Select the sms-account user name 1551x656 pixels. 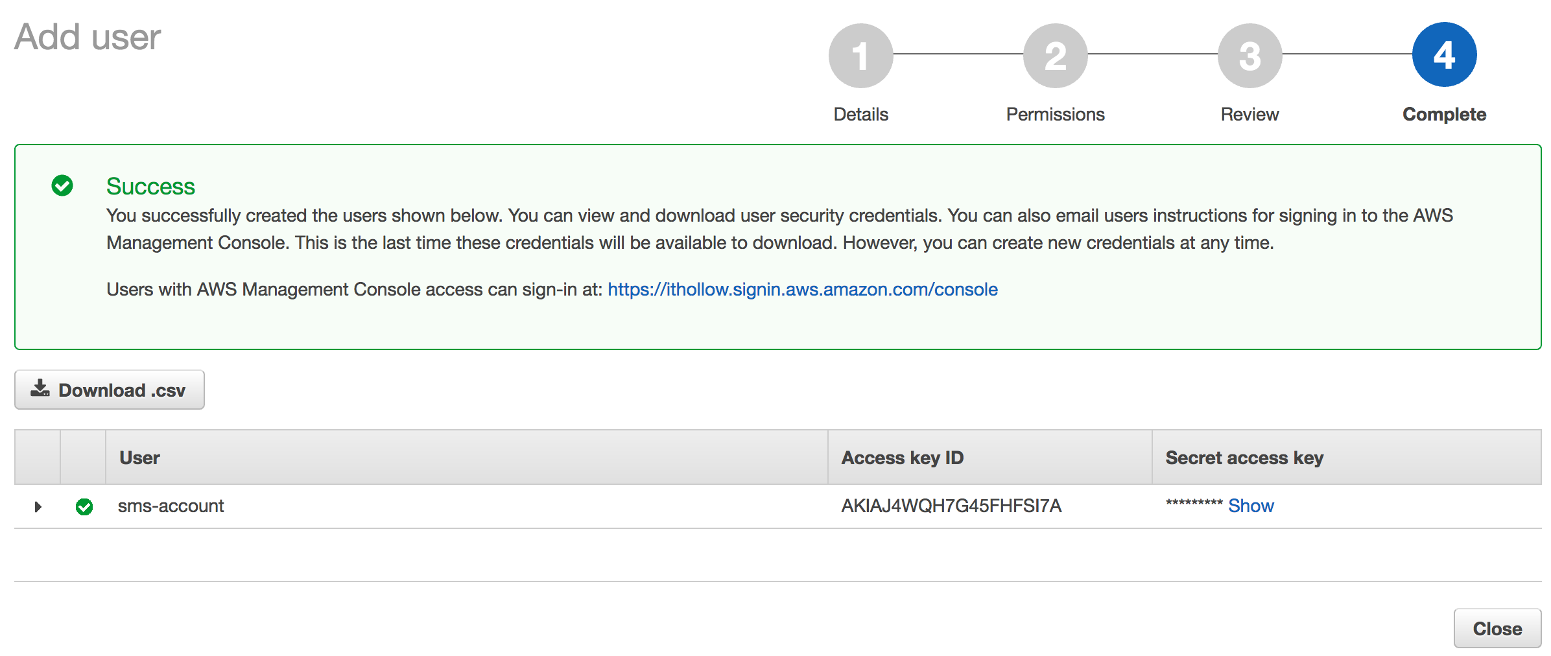click(171, 506)
